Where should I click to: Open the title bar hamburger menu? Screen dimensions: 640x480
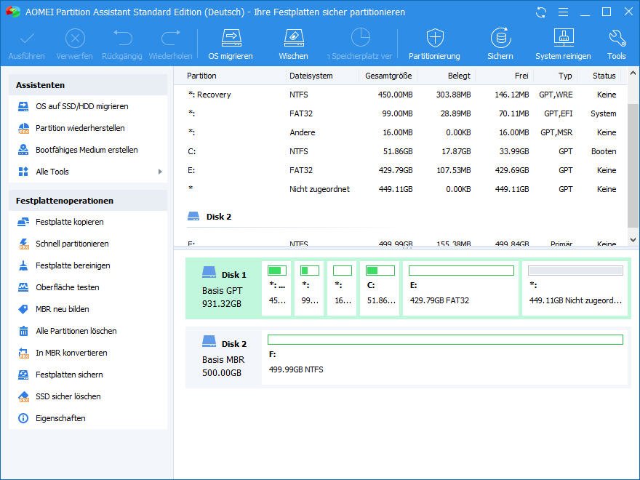pos(562,12)
